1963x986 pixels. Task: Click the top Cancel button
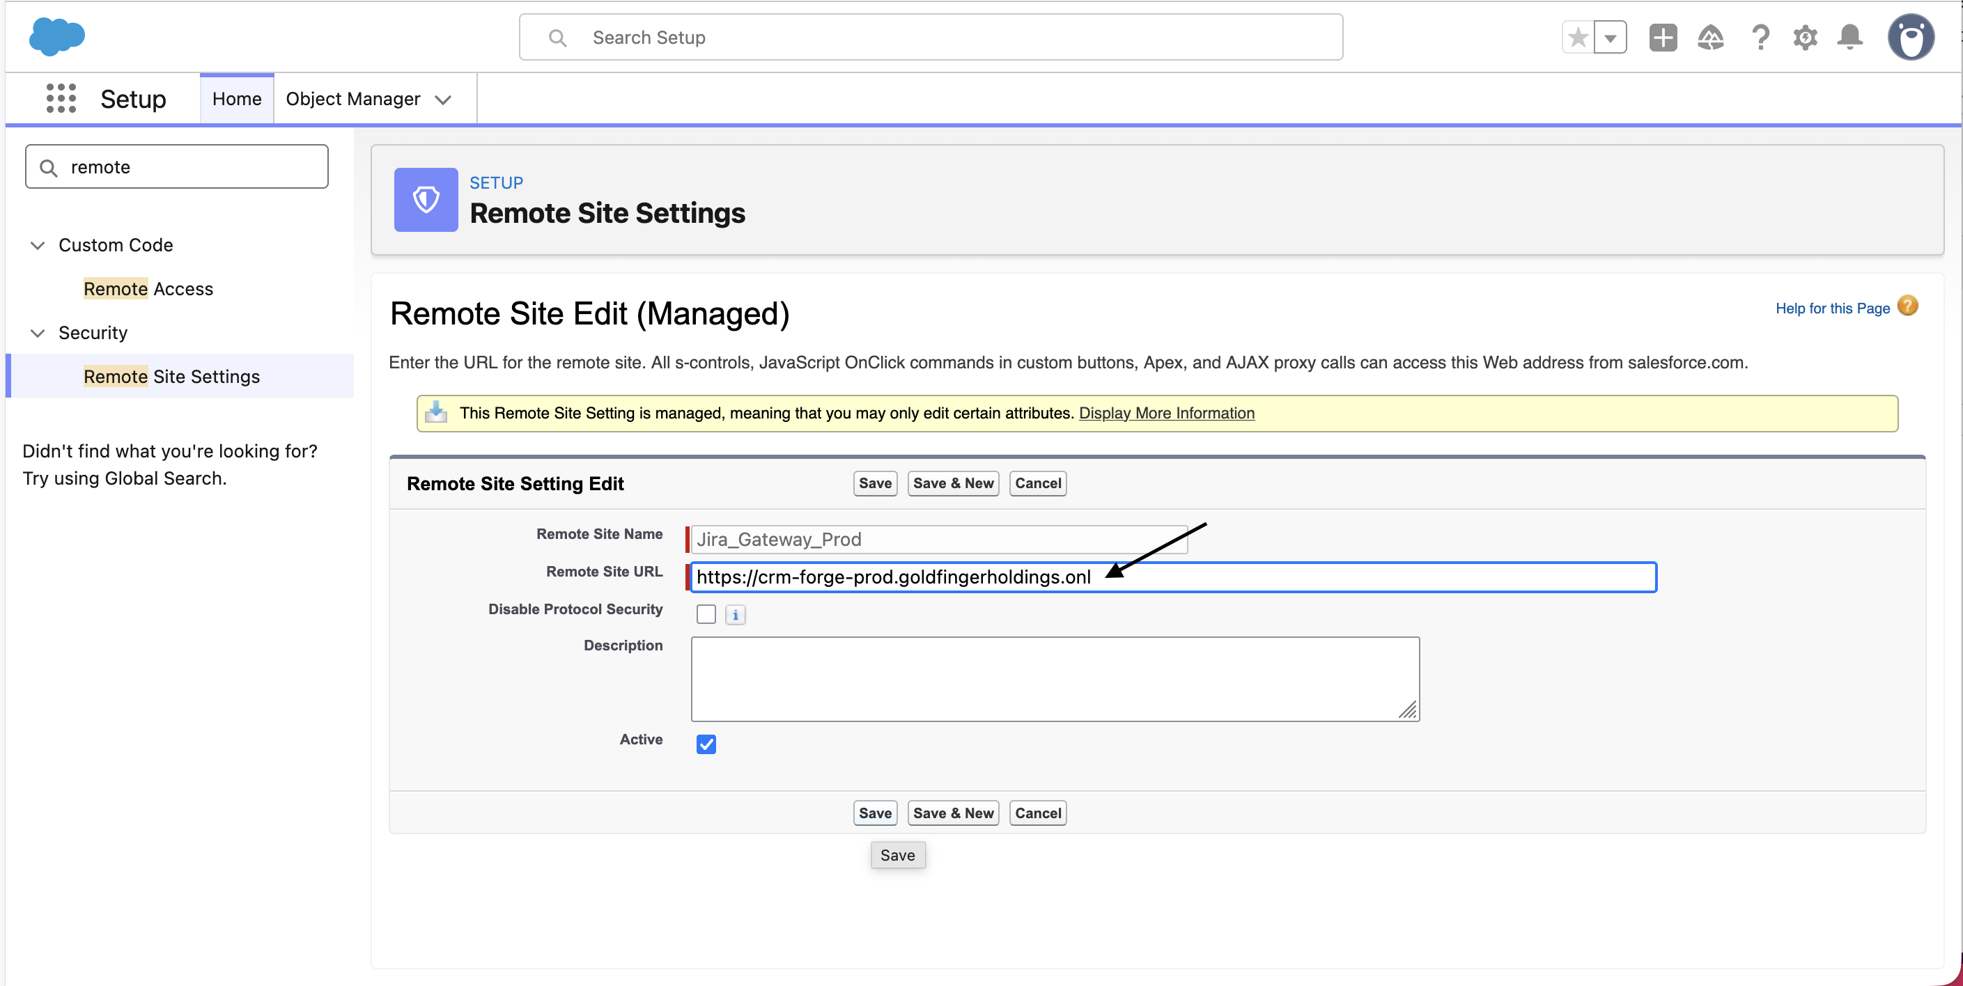[x=1038, y=483]
